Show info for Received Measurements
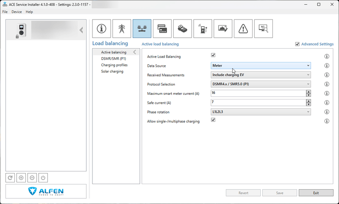339x204 pixels. tap(327, 75)
